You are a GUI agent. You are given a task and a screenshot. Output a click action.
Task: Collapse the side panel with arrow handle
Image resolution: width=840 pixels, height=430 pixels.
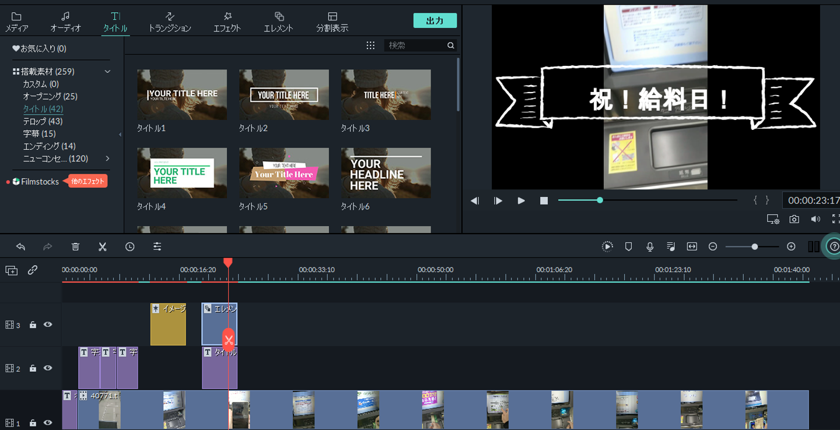120,135
